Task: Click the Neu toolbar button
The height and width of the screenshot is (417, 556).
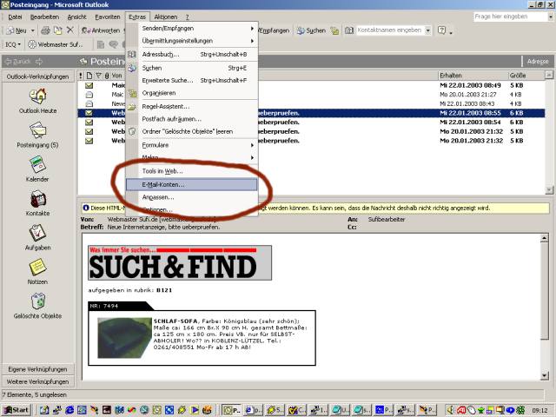Action: click(17, 30)
